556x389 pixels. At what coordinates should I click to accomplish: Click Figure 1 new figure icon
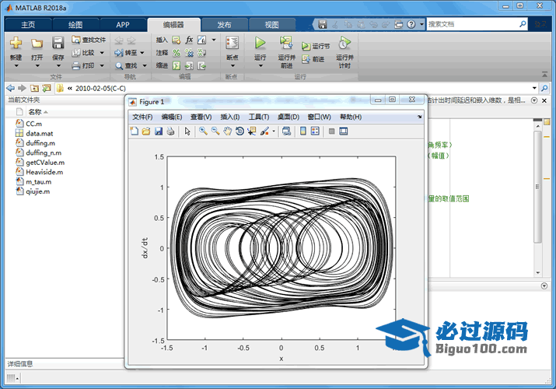[134, 131]
